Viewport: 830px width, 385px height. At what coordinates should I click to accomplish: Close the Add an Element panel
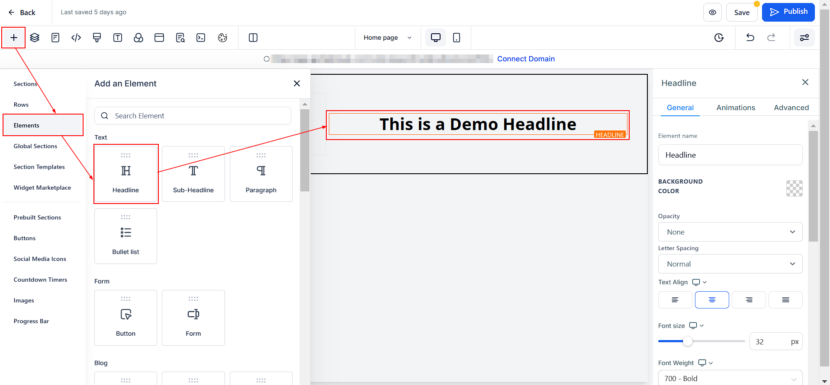click(x=297, y=83)
